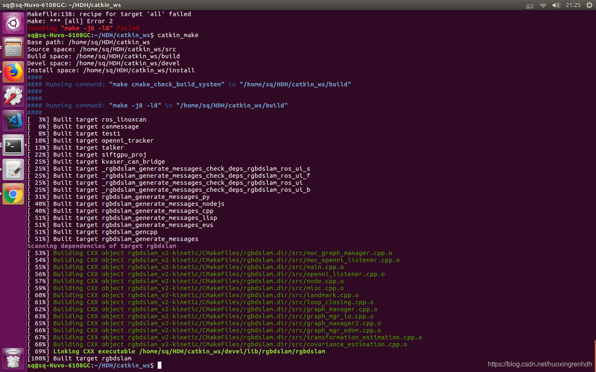Open the Files manager from dock
This screenshot has height=372, width=596.
click(13, 48)
